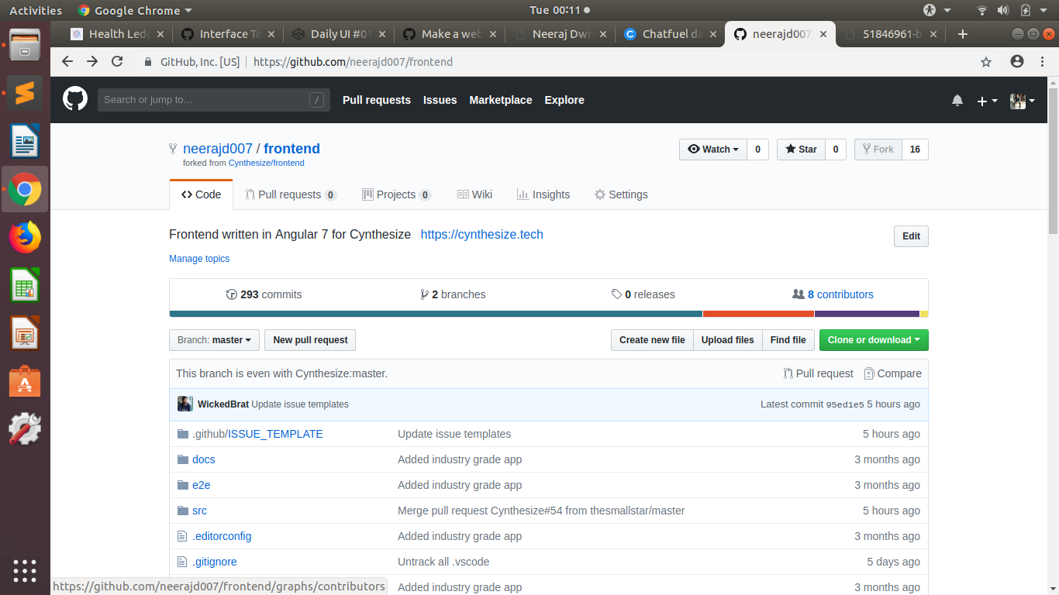The width and height of the screenshot is (1059, 595).
Task: Star the frontend repository
Action: pos(800,149)
